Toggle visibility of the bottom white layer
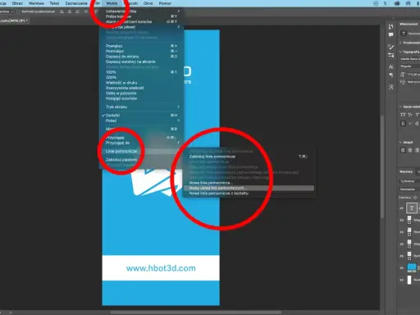This screenshot has width=420, height=315. click(402, 280)
